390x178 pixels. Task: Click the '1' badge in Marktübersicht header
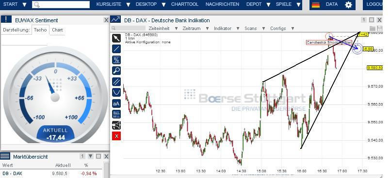(82, 156)
